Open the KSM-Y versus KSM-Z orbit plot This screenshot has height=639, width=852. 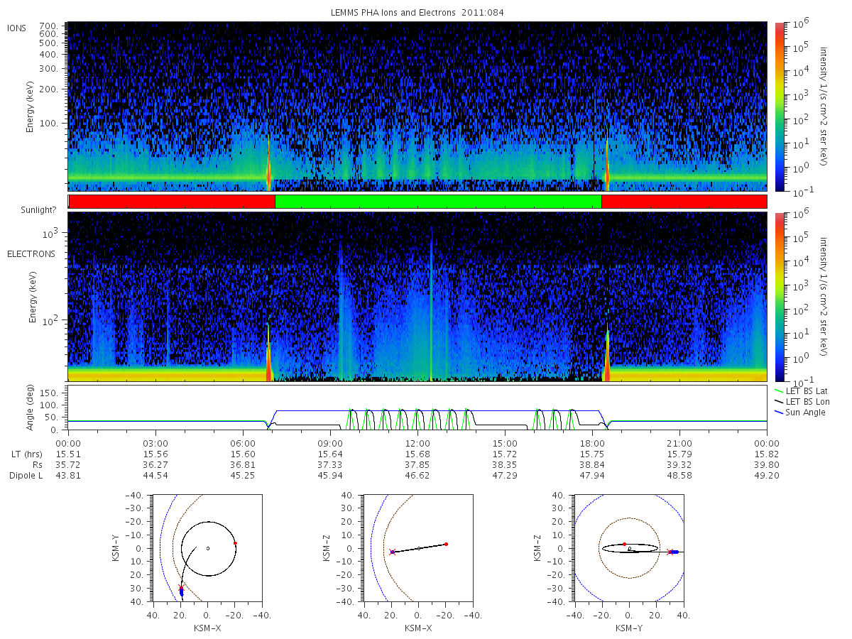coord(630,548)
